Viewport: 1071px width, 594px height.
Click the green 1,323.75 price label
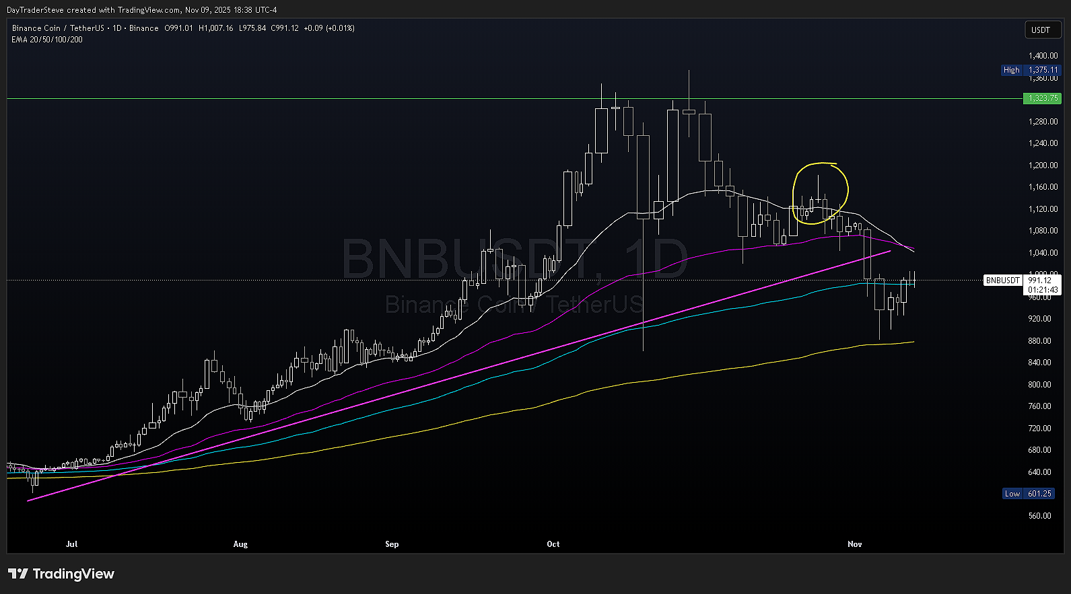coord(1042,98)
